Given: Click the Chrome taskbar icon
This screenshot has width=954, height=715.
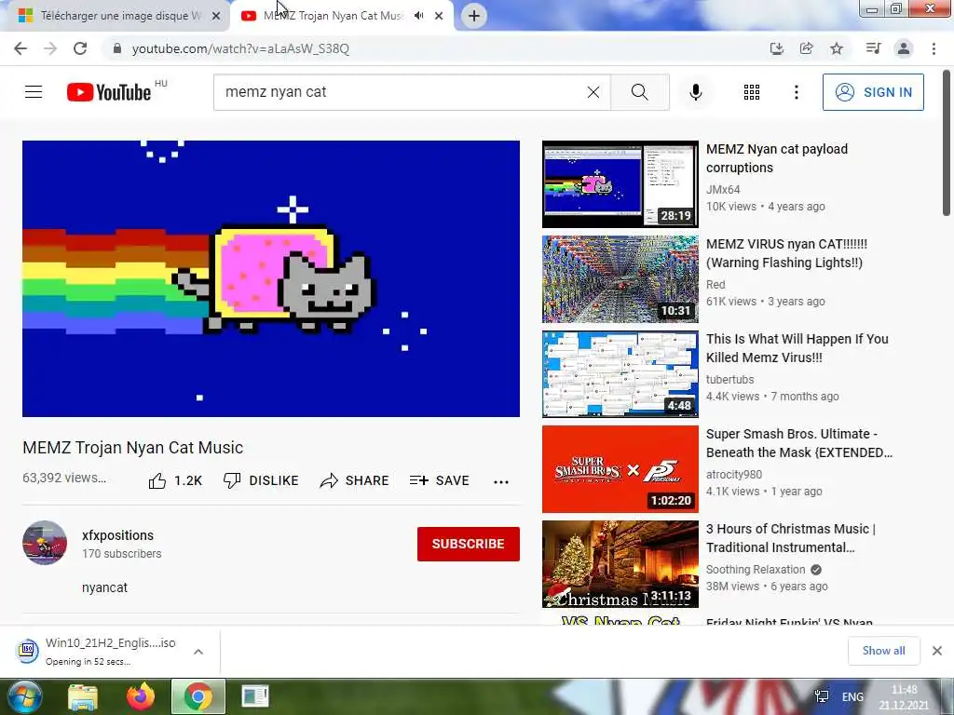Looking at the screenshot, I should click(198, 696).
